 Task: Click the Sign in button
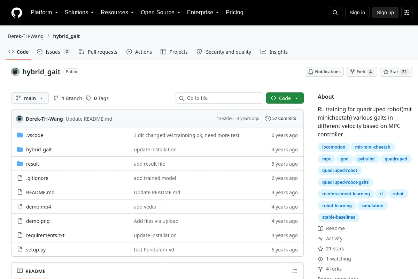click(x=357, y=13)
